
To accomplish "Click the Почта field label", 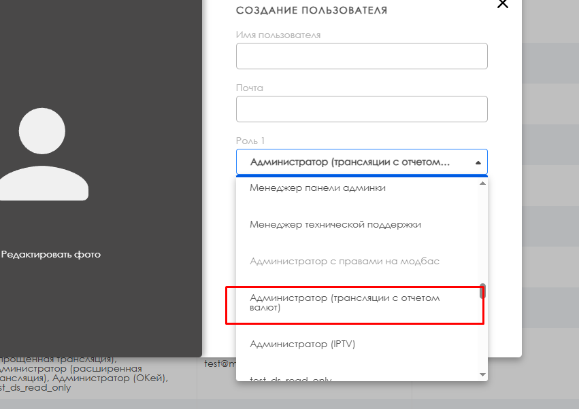I will coord(250,88).
